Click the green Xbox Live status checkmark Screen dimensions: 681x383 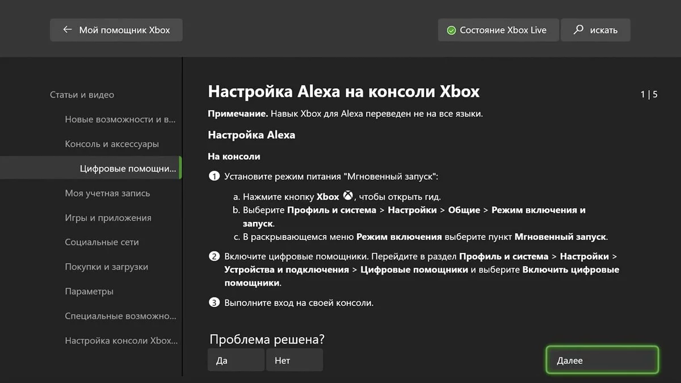click(451, 30)
